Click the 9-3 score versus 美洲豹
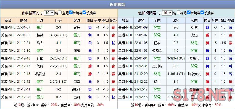Screen dimensions: 235x109 [x=176, y=66]
